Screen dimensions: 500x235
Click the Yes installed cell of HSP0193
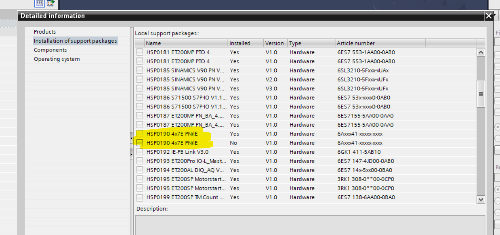tap(234, 161)
